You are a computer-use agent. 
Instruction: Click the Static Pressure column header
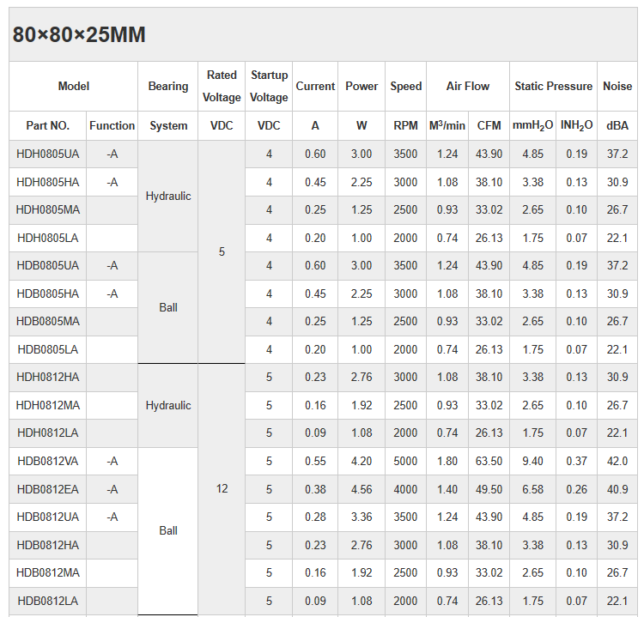click(553, 86)
